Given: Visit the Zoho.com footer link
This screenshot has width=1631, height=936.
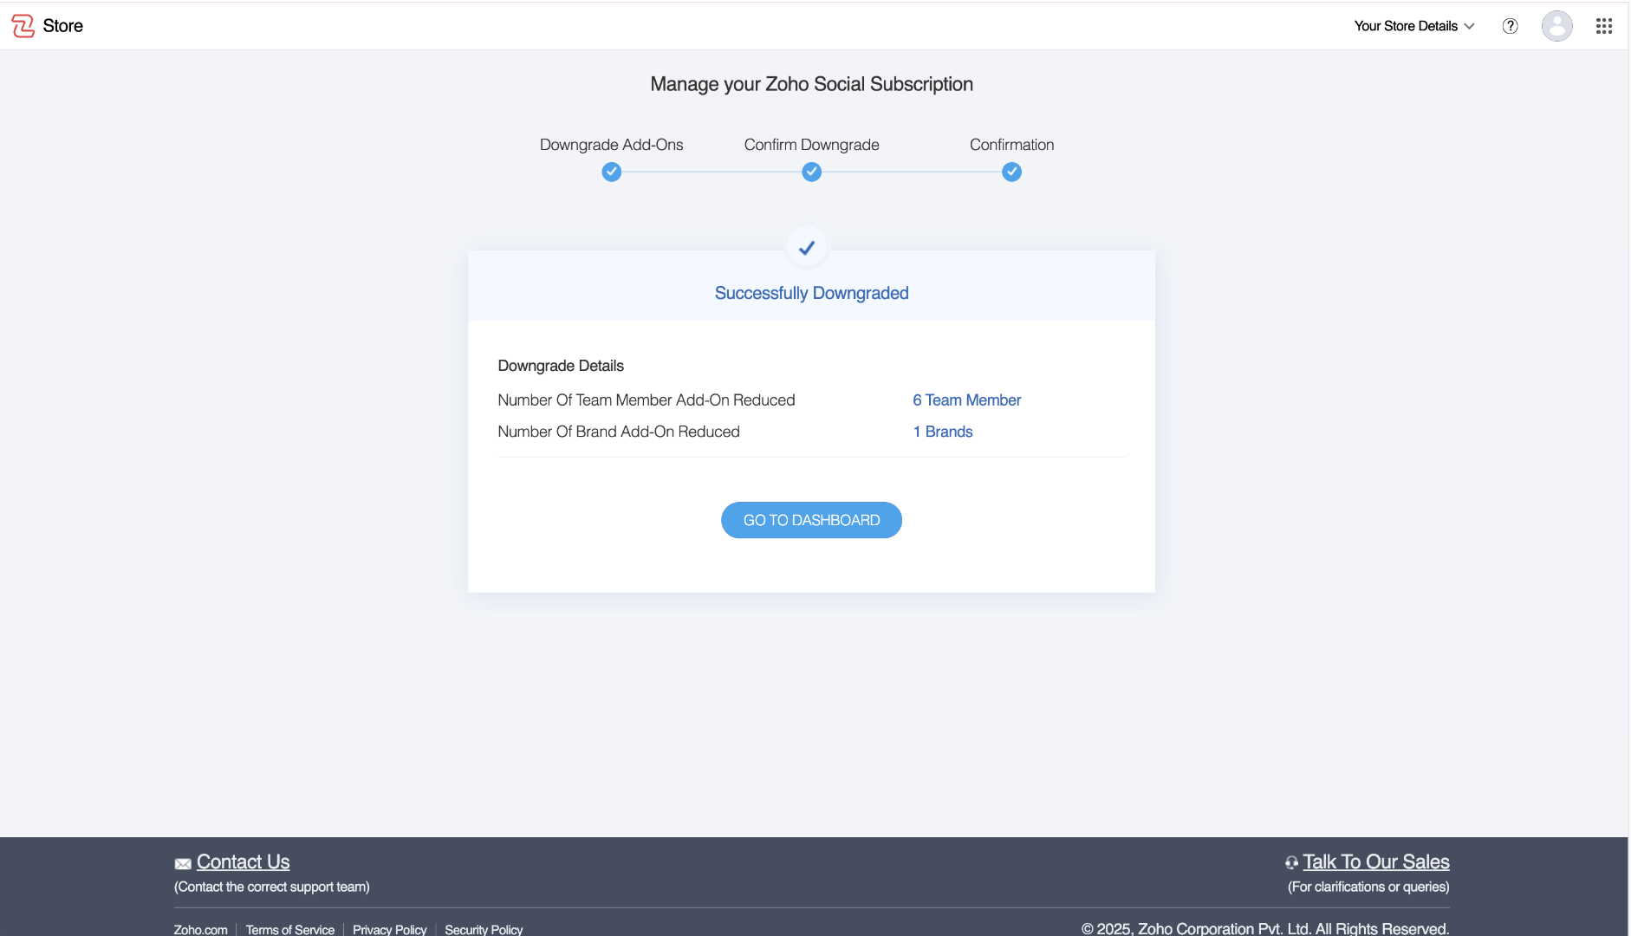Looking at the screenshot, I should point(201,929).
